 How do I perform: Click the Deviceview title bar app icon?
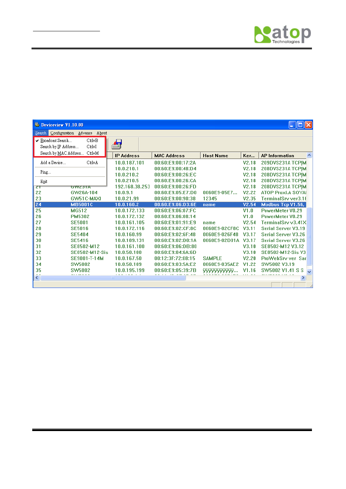pyautogui.click(x=37, y=125)
